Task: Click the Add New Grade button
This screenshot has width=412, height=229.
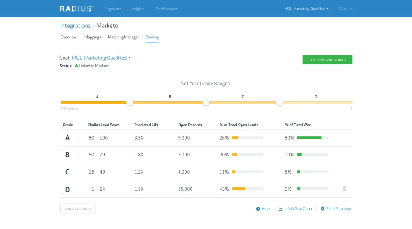Action: click(78, 209)
